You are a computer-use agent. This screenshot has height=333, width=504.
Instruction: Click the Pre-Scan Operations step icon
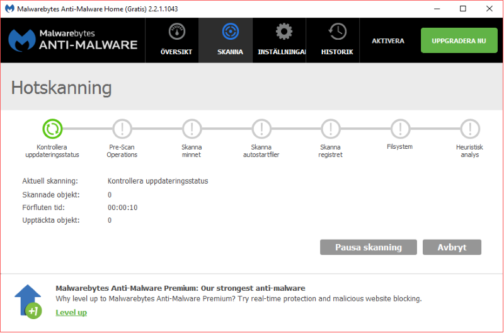pos(122,129)
